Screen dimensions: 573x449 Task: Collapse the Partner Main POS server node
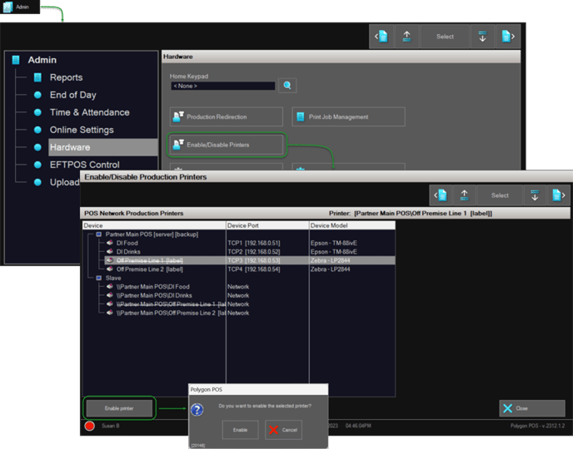click(x=98, y=234)
